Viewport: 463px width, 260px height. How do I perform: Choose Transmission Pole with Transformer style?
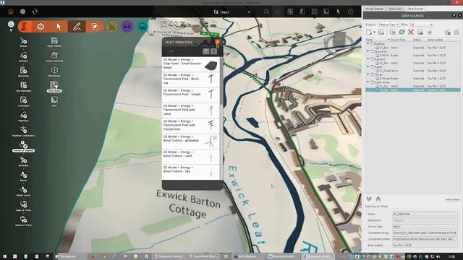tap(191, 126)
